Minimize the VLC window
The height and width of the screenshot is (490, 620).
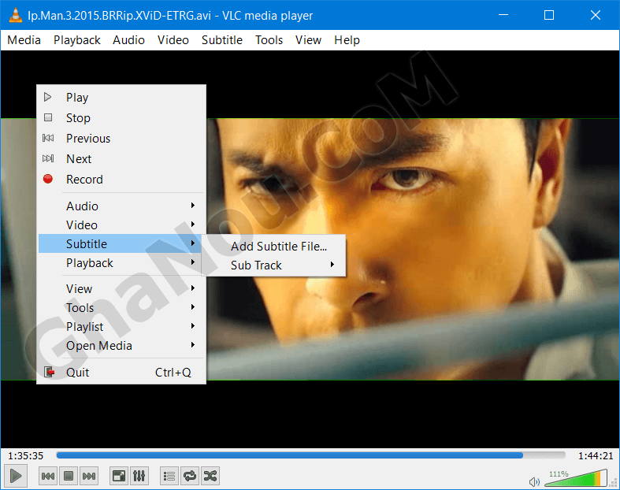pos(503,15)
